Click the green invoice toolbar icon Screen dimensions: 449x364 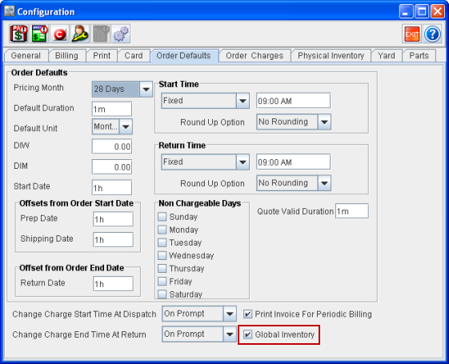click(39, 34)
